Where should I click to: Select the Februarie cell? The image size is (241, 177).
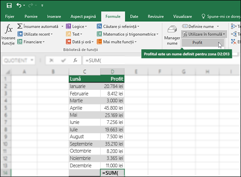[84, 94]
